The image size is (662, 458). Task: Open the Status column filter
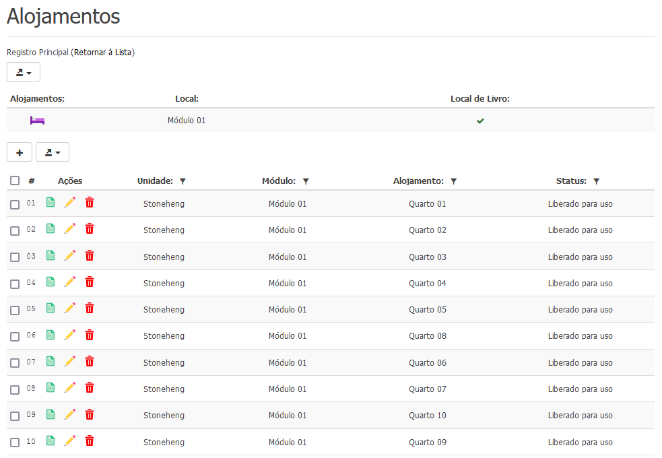596,181
